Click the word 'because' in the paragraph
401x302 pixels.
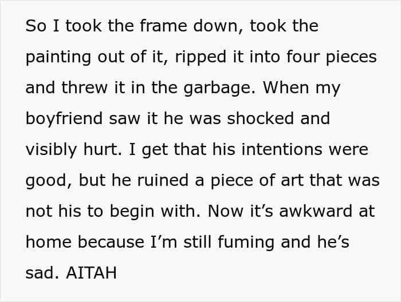[111, 242]
